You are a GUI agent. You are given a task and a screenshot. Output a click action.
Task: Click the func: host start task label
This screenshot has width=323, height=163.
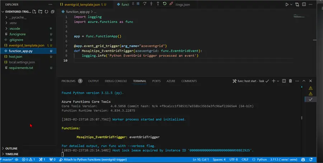(x=251, y=81)
